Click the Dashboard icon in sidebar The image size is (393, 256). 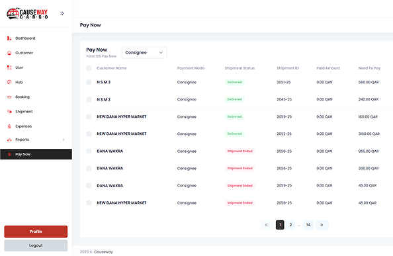pyautogui.click(x=9, y=38)
